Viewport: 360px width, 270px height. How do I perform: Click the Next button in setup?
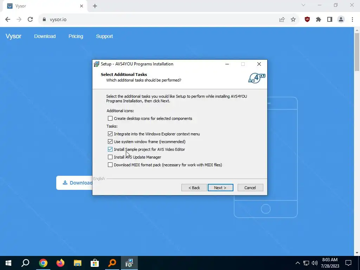point(220,188)
